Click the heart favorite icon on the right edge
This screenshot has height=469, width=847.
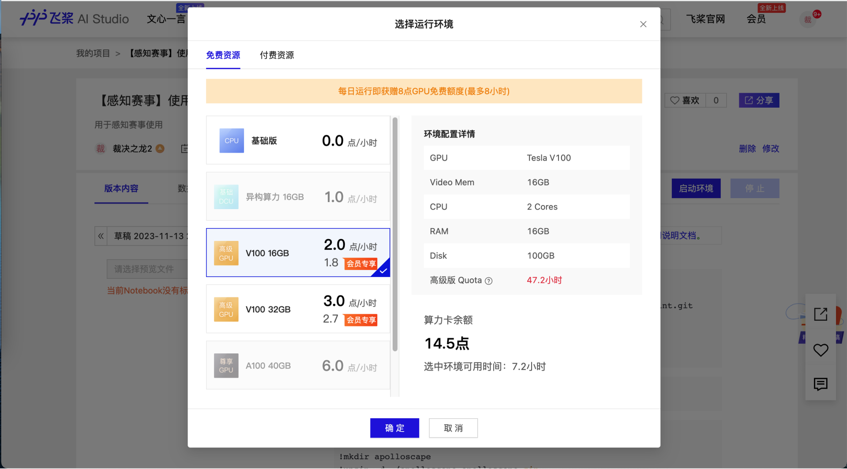pyautogui.click(x=821, y=350)
